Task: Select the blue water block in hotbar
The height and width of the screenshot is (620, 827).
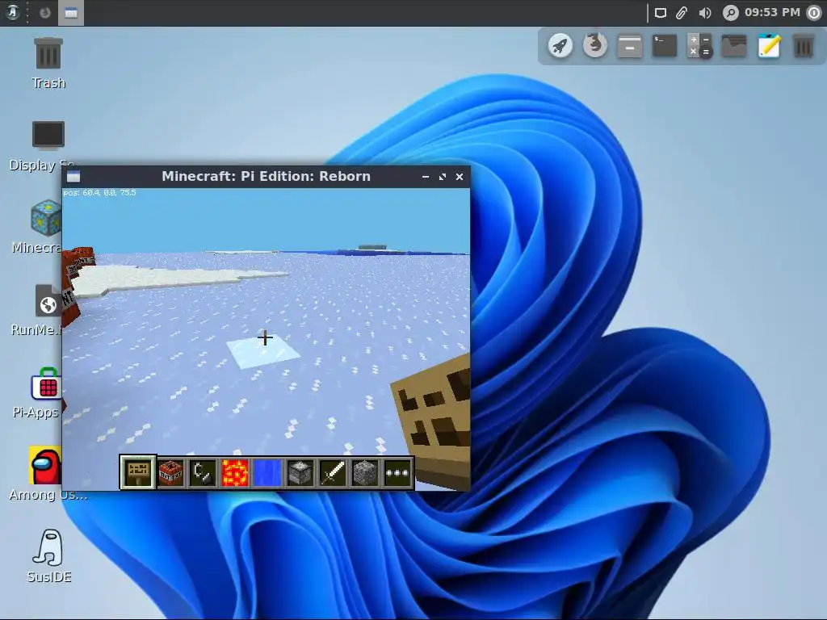Action: coord(267,472)
